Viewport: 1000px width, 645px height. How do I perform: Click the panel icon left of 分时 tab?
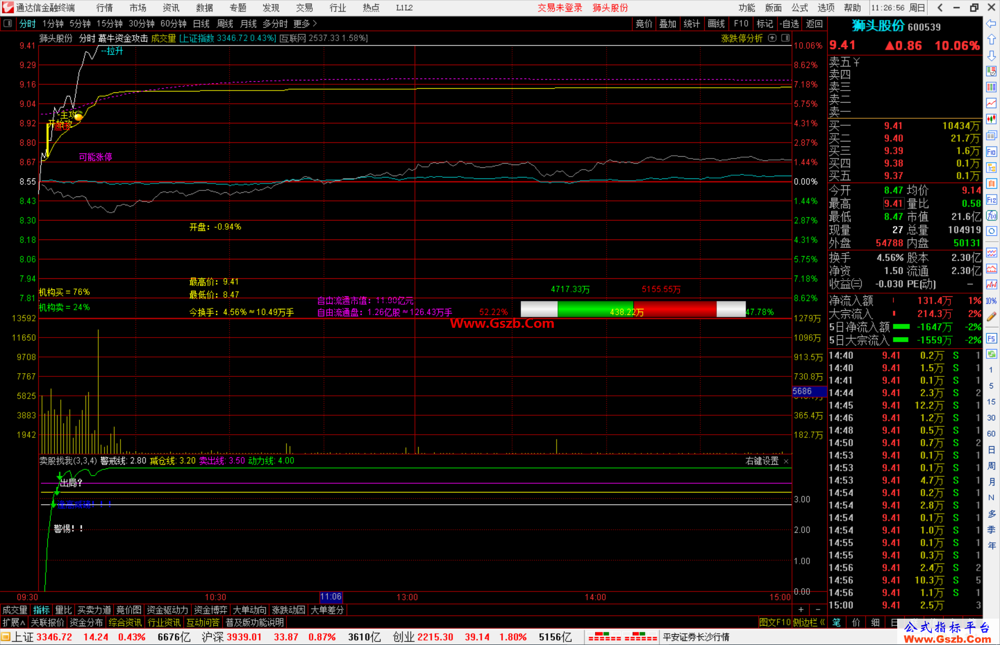pos(8,23)
